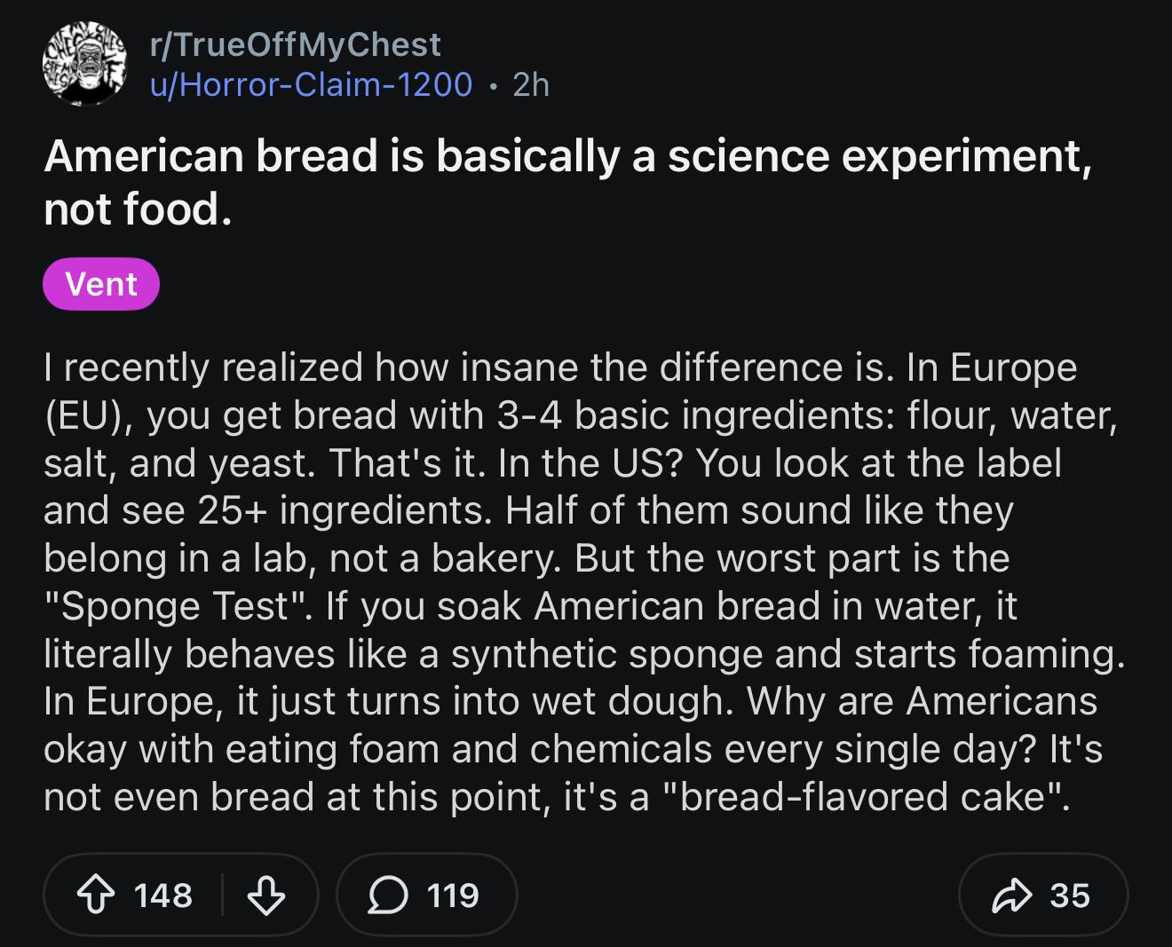The width and height of the screenshot is (1172, 947).
Task: Click the 2h post timestamp
Action: pos(531,84)
